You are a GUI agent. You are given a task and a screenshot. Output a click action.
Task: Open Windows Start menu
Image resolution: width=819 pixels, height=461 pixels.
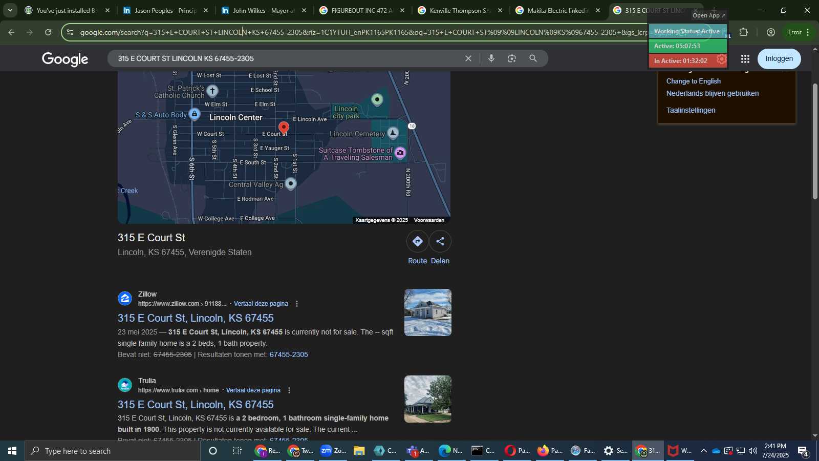12,451
